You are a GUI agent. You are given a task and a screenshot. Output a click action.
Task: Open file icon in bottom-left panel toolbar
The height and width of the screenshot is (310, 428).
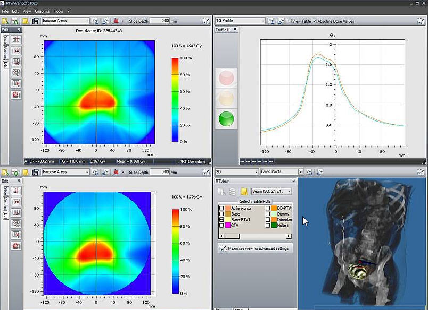pyautogui.click(x=5, y=173)
